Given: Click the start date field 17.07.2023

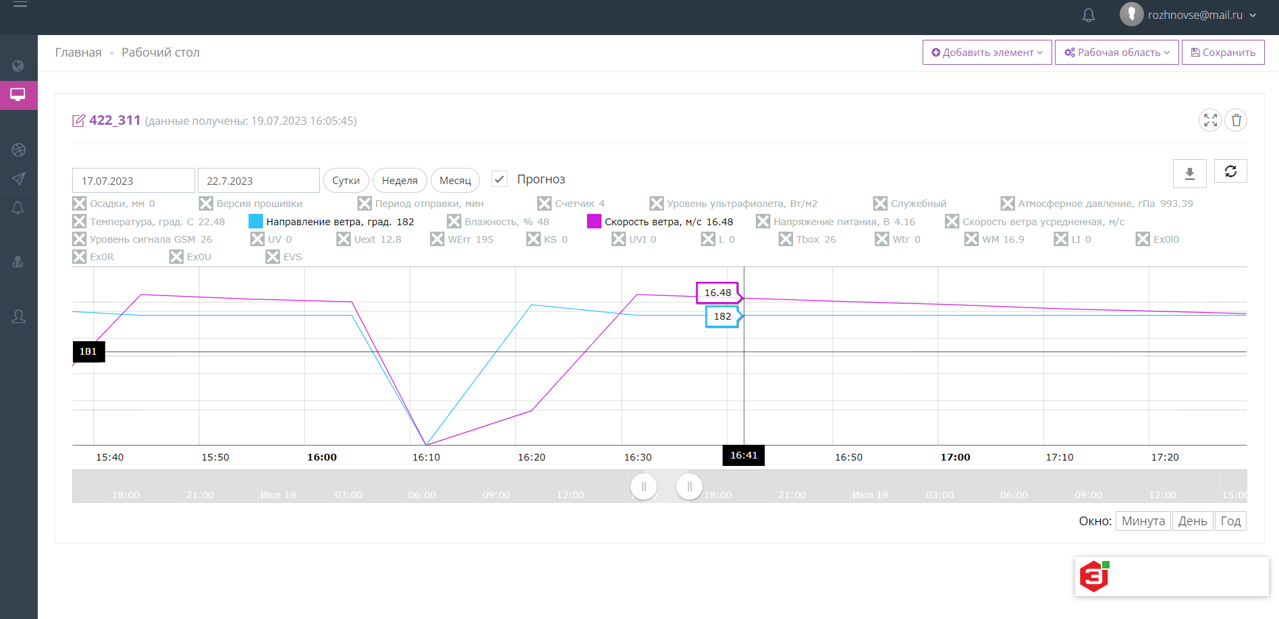Looking at the screenshot, I should coord(133,181).
